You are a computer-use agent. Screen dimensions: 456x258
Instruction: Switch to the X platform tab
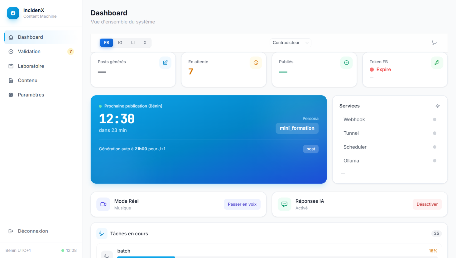[x=145, y=43]
